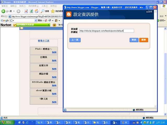Click the orange 繼續 continue button
167x125 pixels.
pos(144,40)
